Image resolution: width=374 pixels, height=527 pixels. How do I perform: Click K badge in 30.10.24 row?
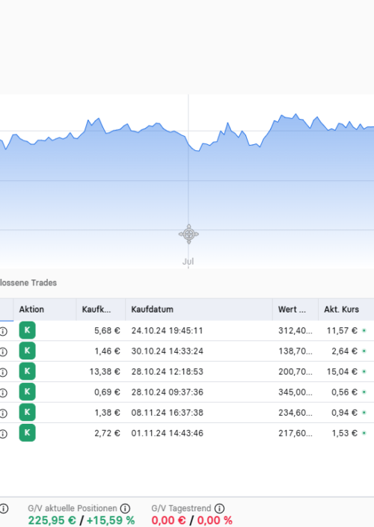coord(27,351)
